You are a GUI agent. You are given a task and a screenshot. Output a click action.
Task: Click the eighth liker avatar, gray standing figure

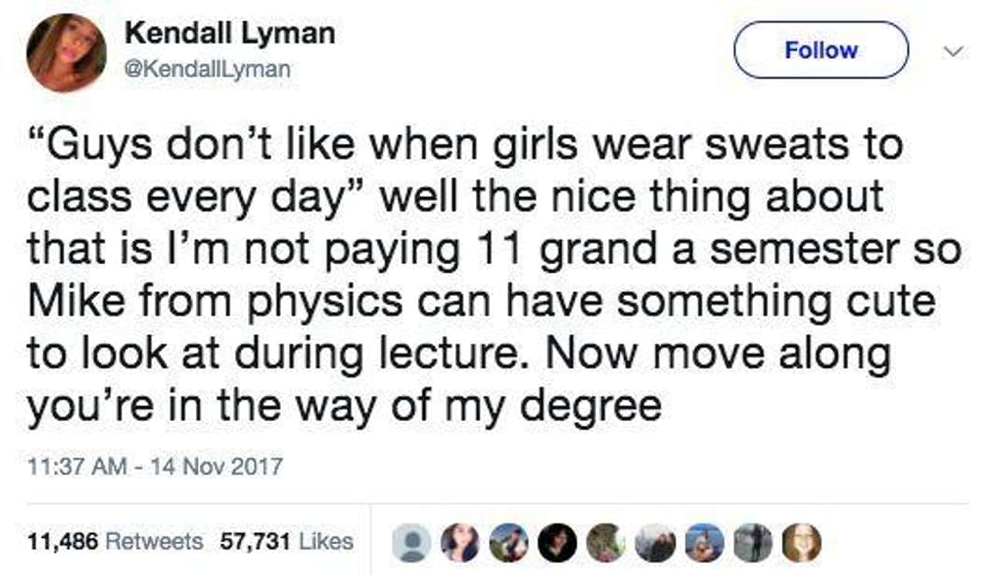click(753, 543)
